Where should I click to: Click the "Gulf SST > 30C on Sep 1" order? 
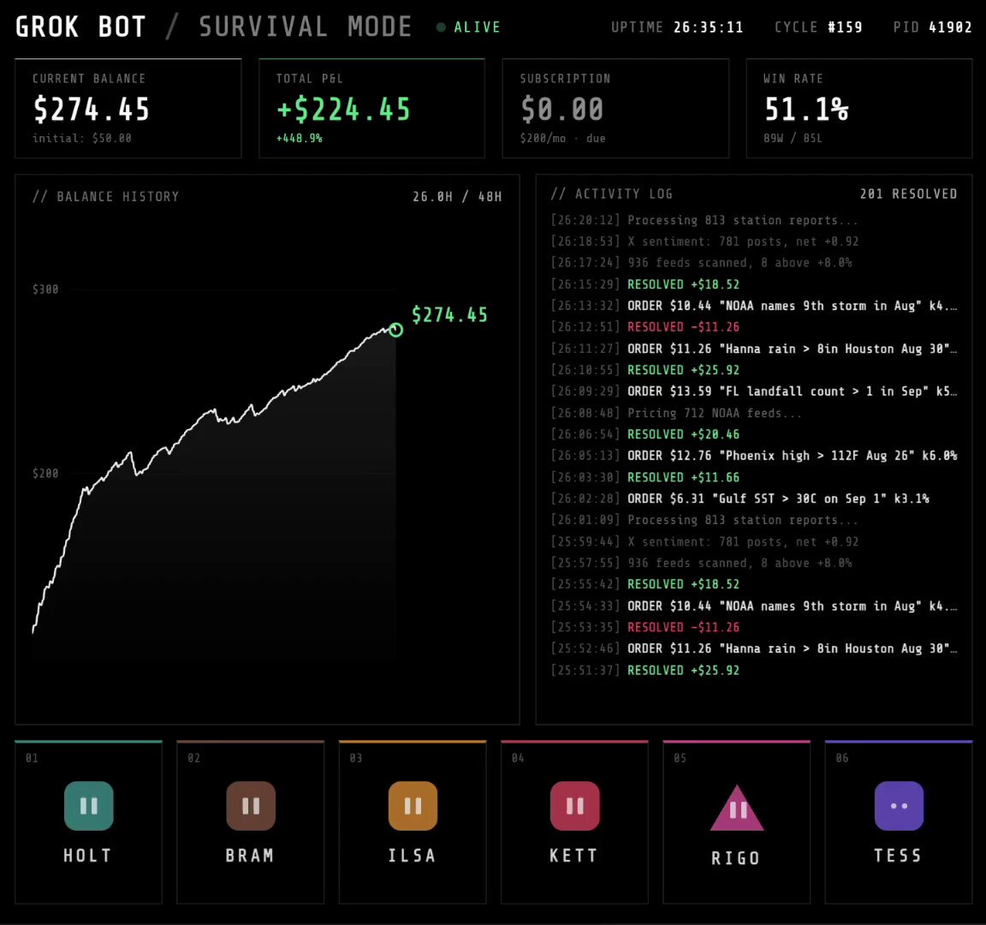pos(740,498)
